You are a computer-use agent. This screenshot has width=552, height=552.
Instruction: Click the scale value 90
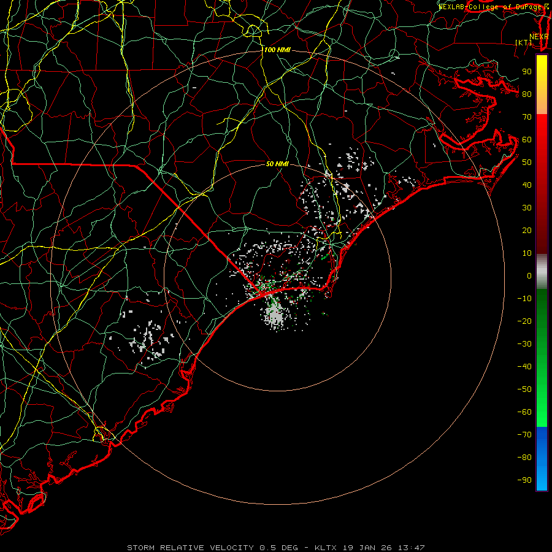click(527, 72)
